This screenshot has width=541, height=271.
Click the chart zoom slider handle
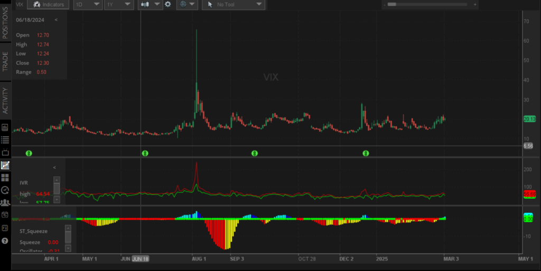click(392, 4)
